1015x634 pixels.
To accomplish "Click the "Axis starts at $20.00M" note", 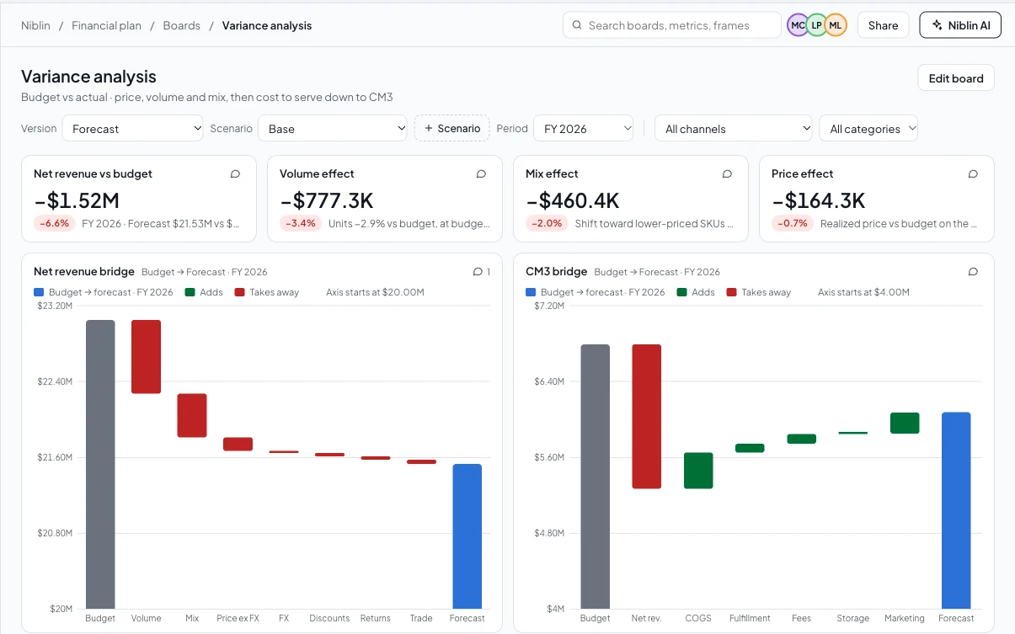I will pyautogui.click(x=375, y=292).
